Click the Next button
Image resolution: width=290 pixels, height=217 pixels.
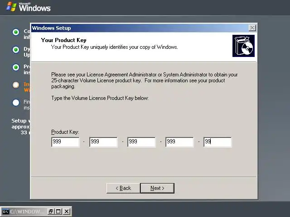(157, 188)
